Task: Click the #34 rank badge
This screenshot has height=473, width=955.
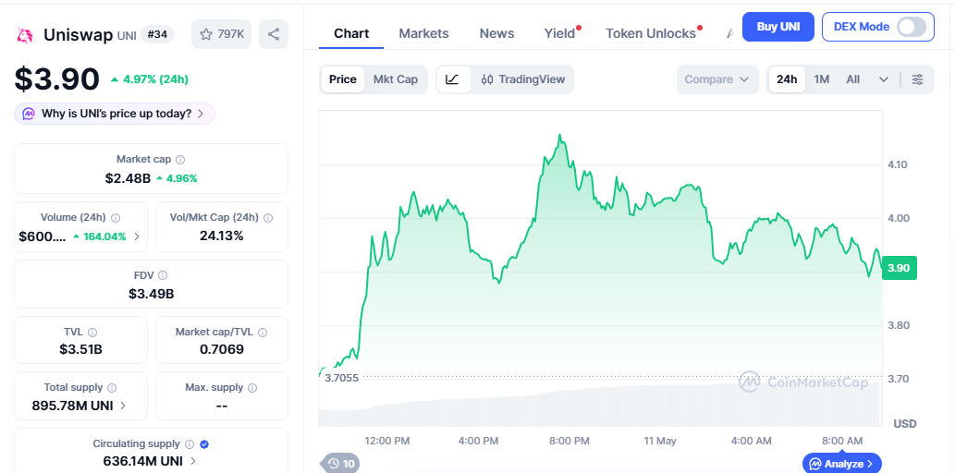Action: (158, 34)
